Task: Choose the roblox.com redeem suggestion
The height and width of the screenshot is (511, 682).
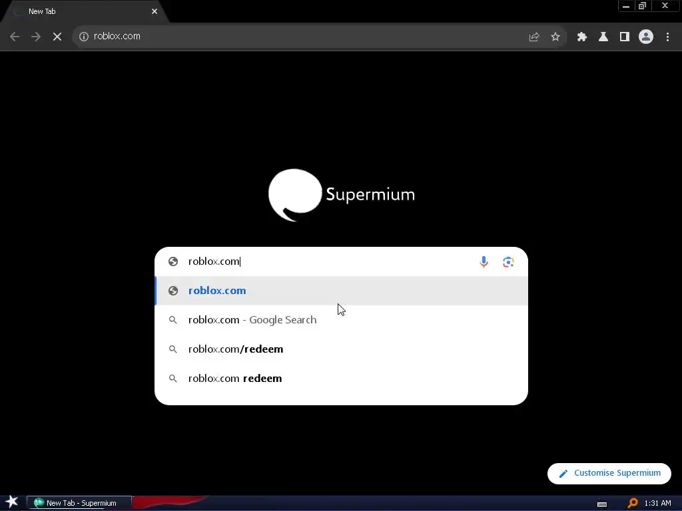Action: click(x=342, y=378)
